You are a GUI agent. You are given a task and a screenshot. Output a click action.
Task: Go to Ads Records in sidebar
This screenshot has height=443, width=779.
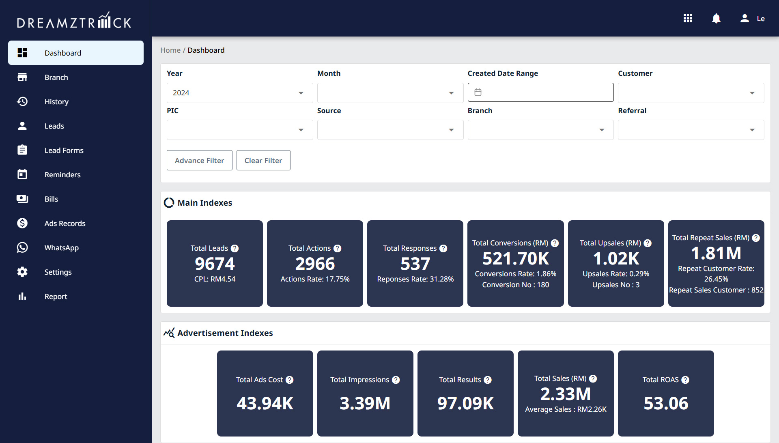click(65, 224)
